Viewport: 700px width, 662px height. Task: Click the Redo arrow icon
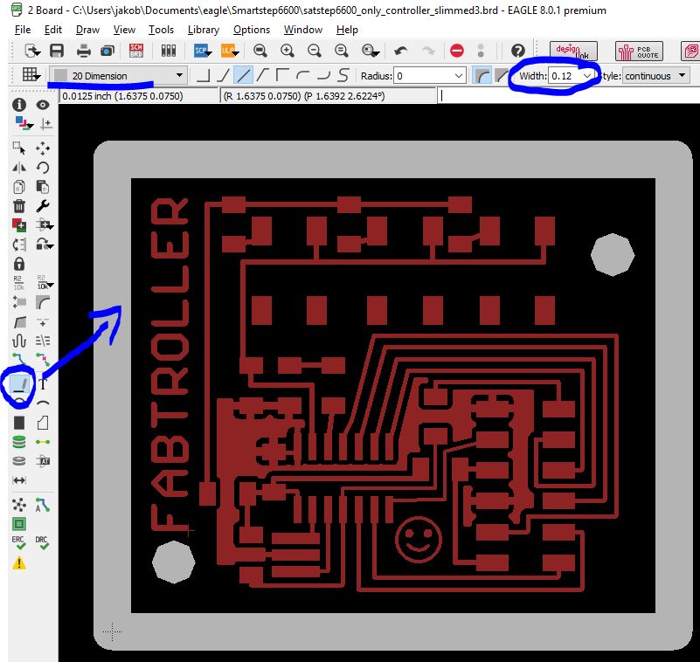[x=428, y=51]
